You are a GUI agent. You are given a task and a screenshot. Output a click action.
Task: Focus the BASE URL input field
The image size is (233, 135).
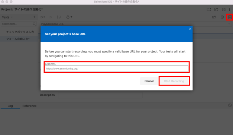117,68
